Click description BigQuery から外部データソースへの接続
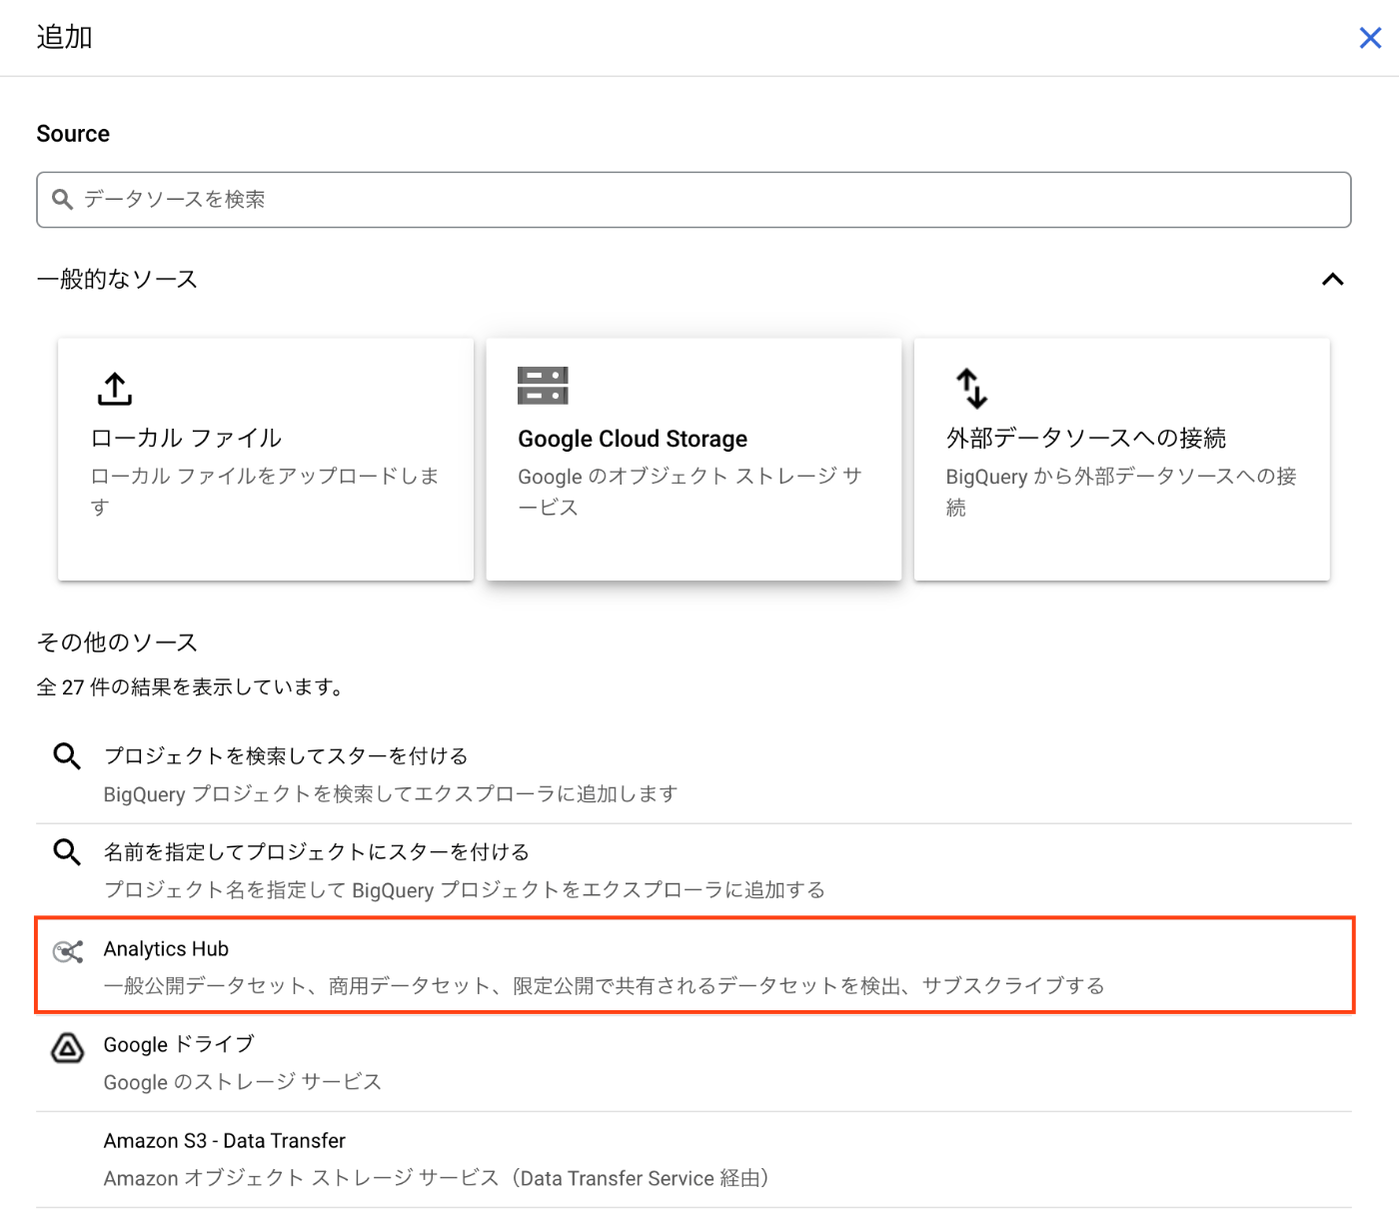This screenshot has height=1224, width=1399. pyautogui.click(x=1121, y=492)
